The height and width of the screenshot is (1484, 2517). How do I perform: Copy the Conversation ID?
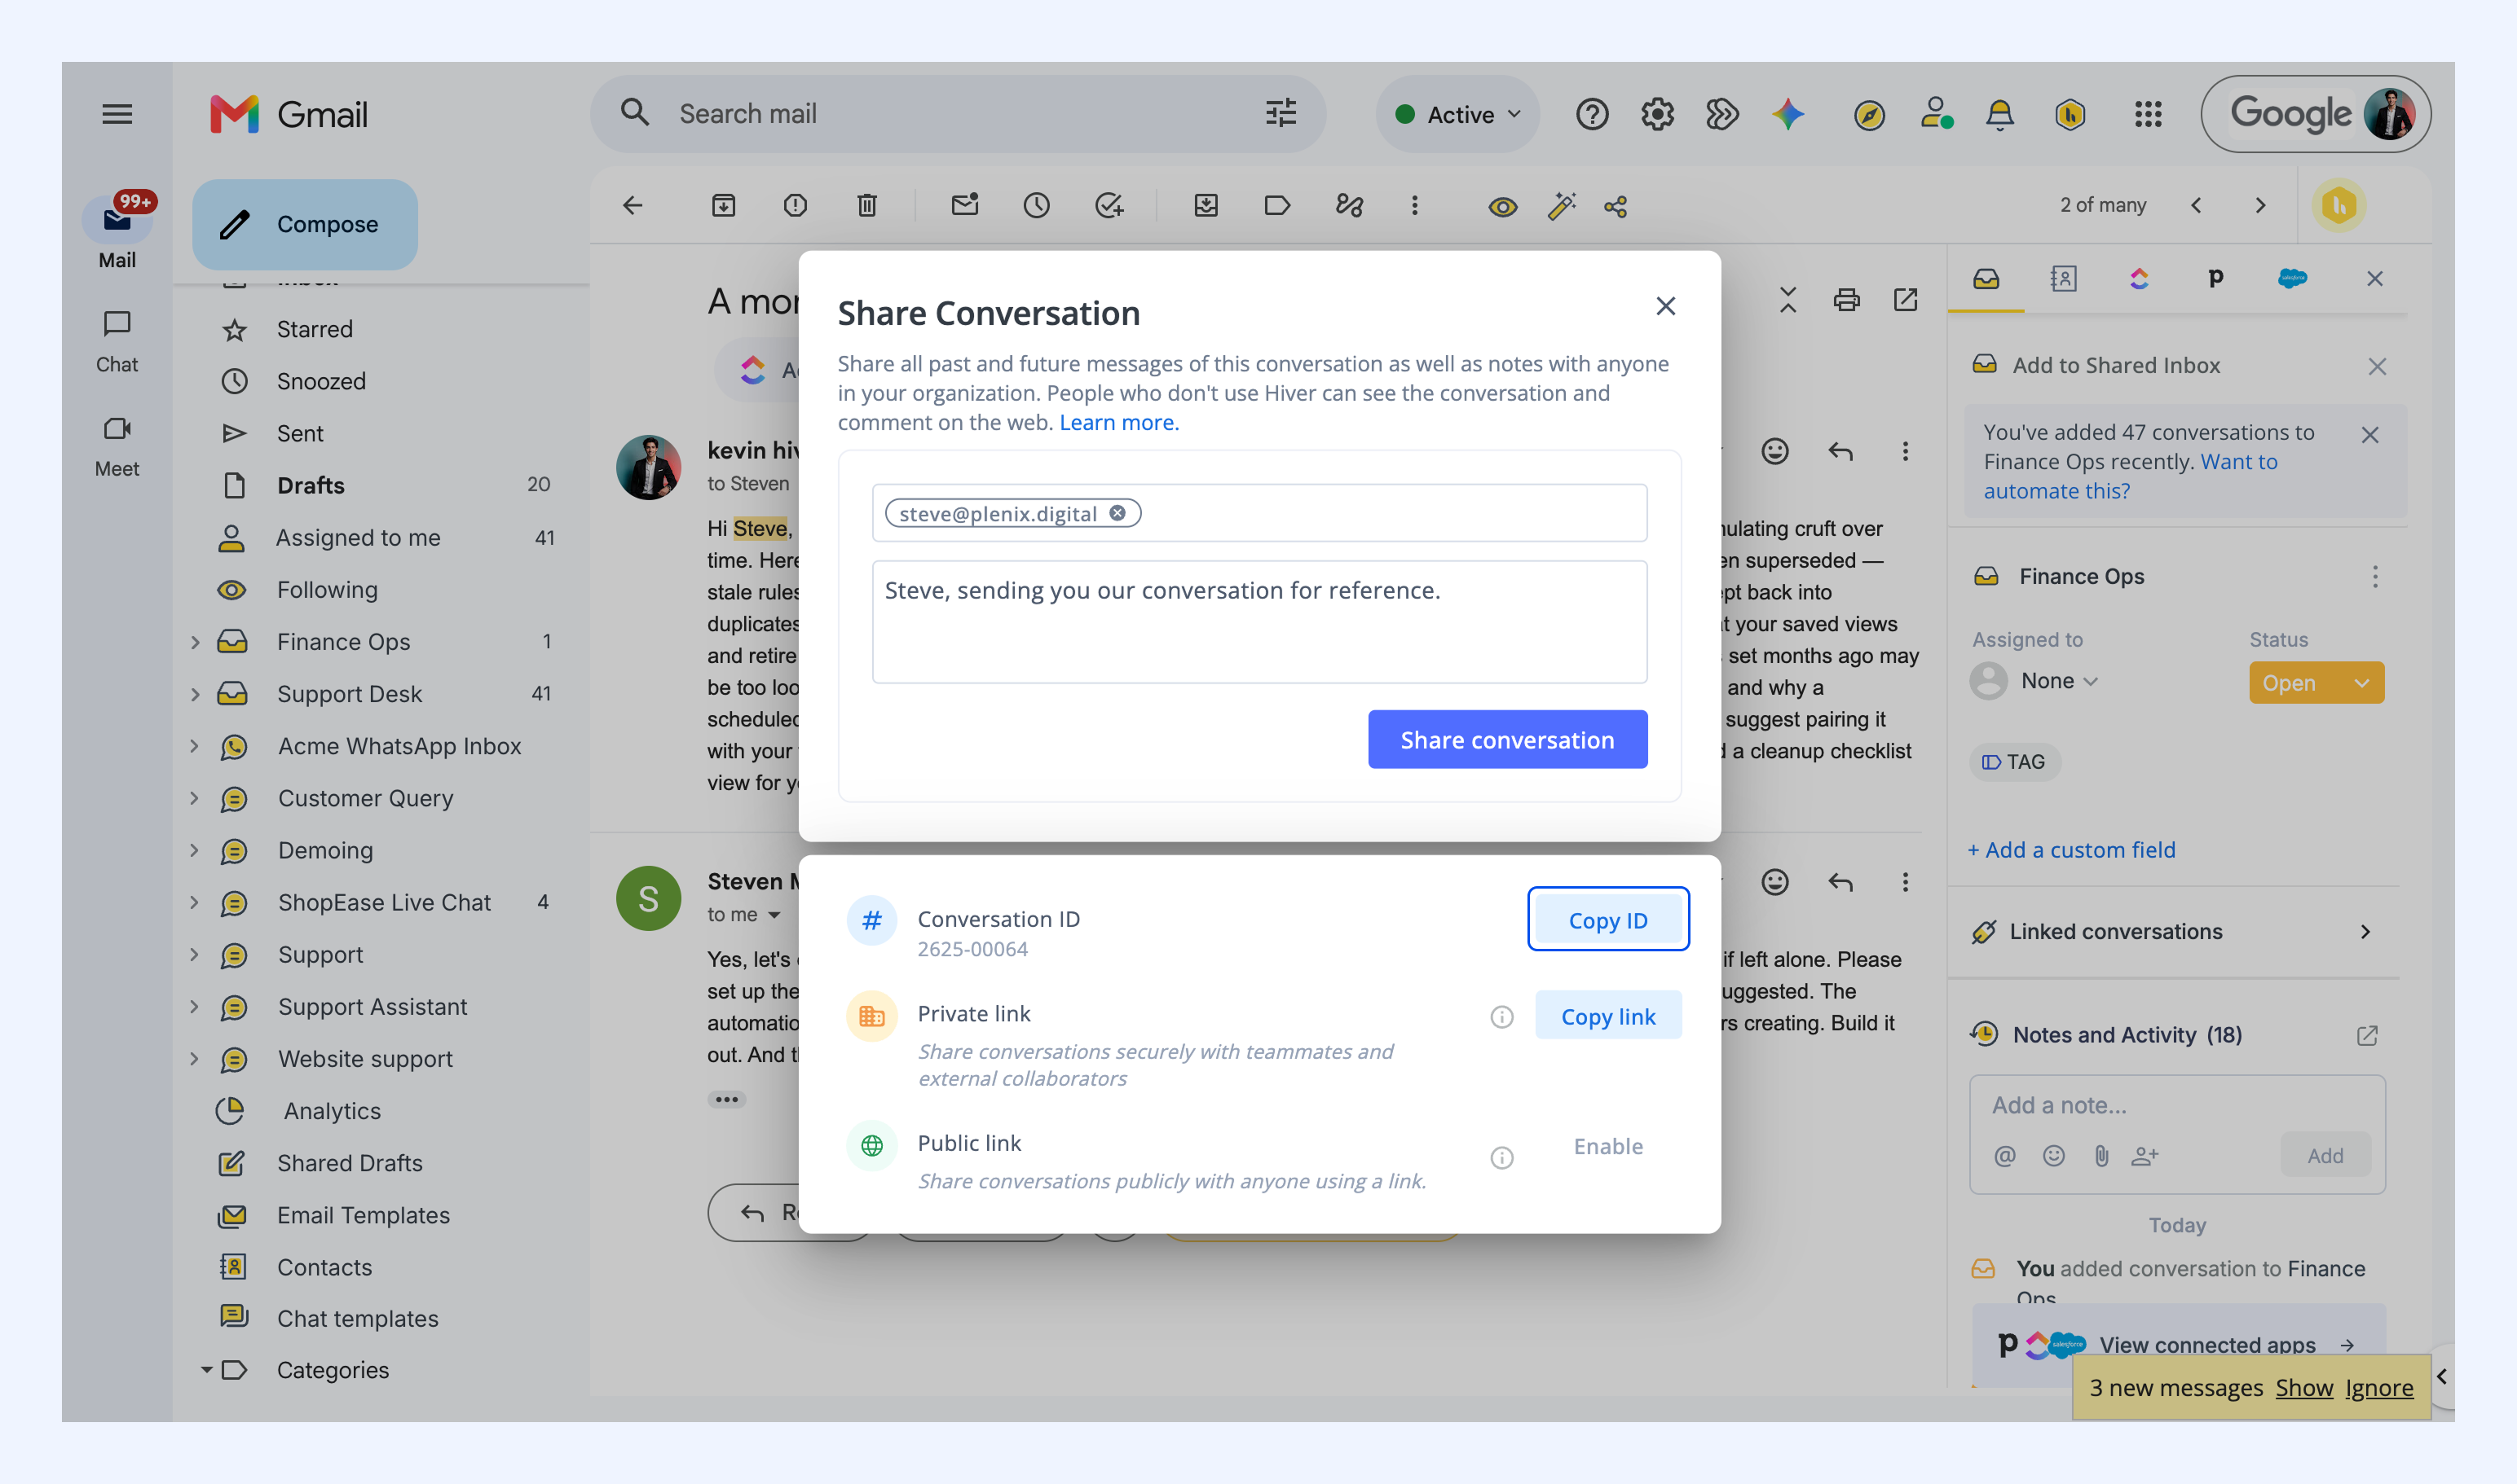(x=1607, y=920)
